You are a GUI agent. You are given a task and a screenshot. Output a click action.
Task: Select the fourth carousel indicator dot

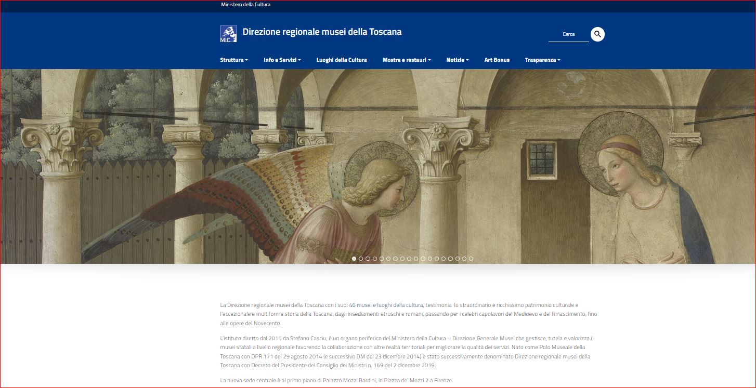(x=375, y=258)
